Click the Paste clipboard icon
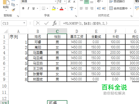The image size is (139, 104). pyautogui.click(x=6, y=2)
